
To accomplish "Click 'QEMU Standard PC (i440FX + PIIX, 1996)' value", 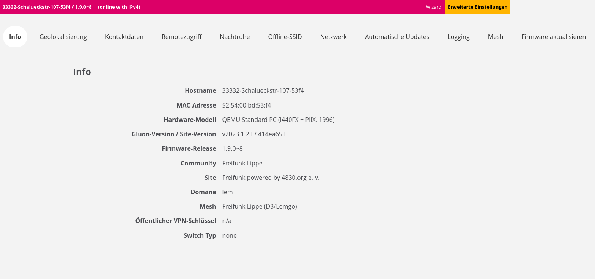I will tap(278, 120).
